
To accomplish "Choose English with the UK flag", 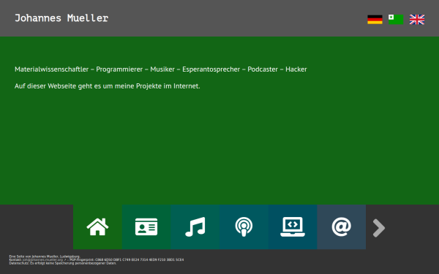I will (417, 20).
